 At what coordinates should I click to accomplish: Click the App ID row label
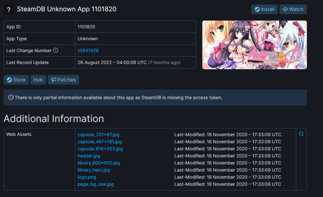pos(13,27)
